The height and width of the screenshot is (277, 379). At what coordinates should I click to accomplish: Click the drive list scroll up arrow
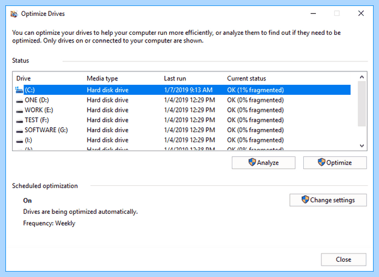pos(362,77)
